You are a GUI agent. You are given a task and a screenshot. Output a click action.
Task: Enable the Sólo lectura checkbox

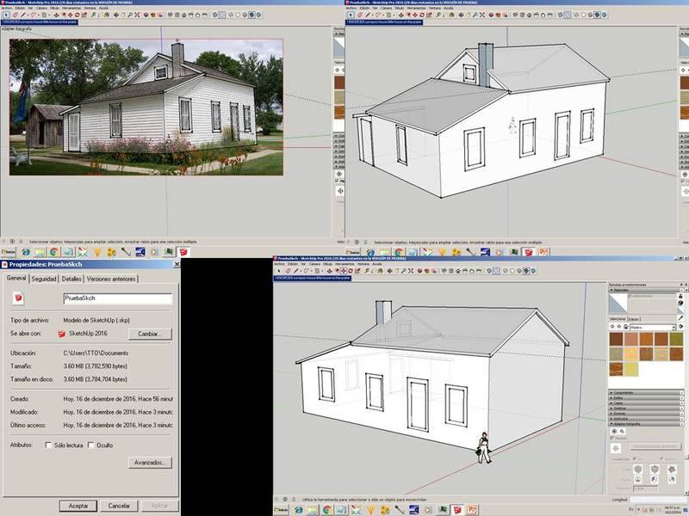[48, 445]
